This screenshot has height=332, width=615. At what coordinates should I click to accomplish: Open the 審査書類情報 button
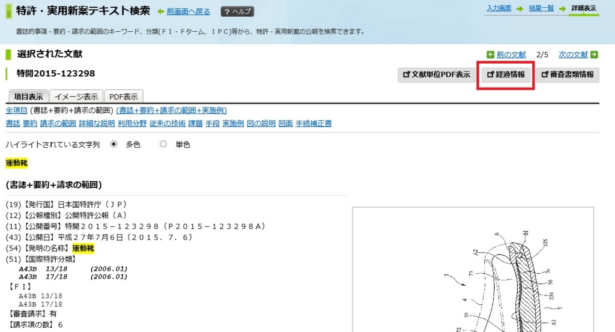(568, 74)
